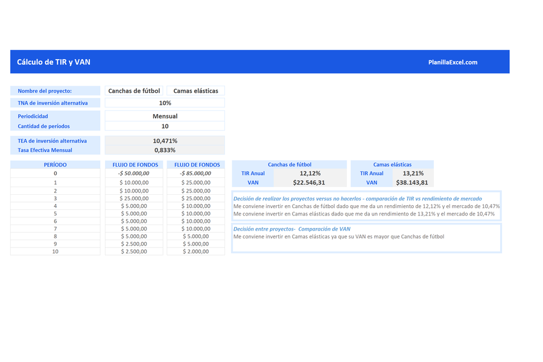543x362 pixels.
Task: Click the -$ 50.000,00 initial investment cell
Action: click(134, 173)
